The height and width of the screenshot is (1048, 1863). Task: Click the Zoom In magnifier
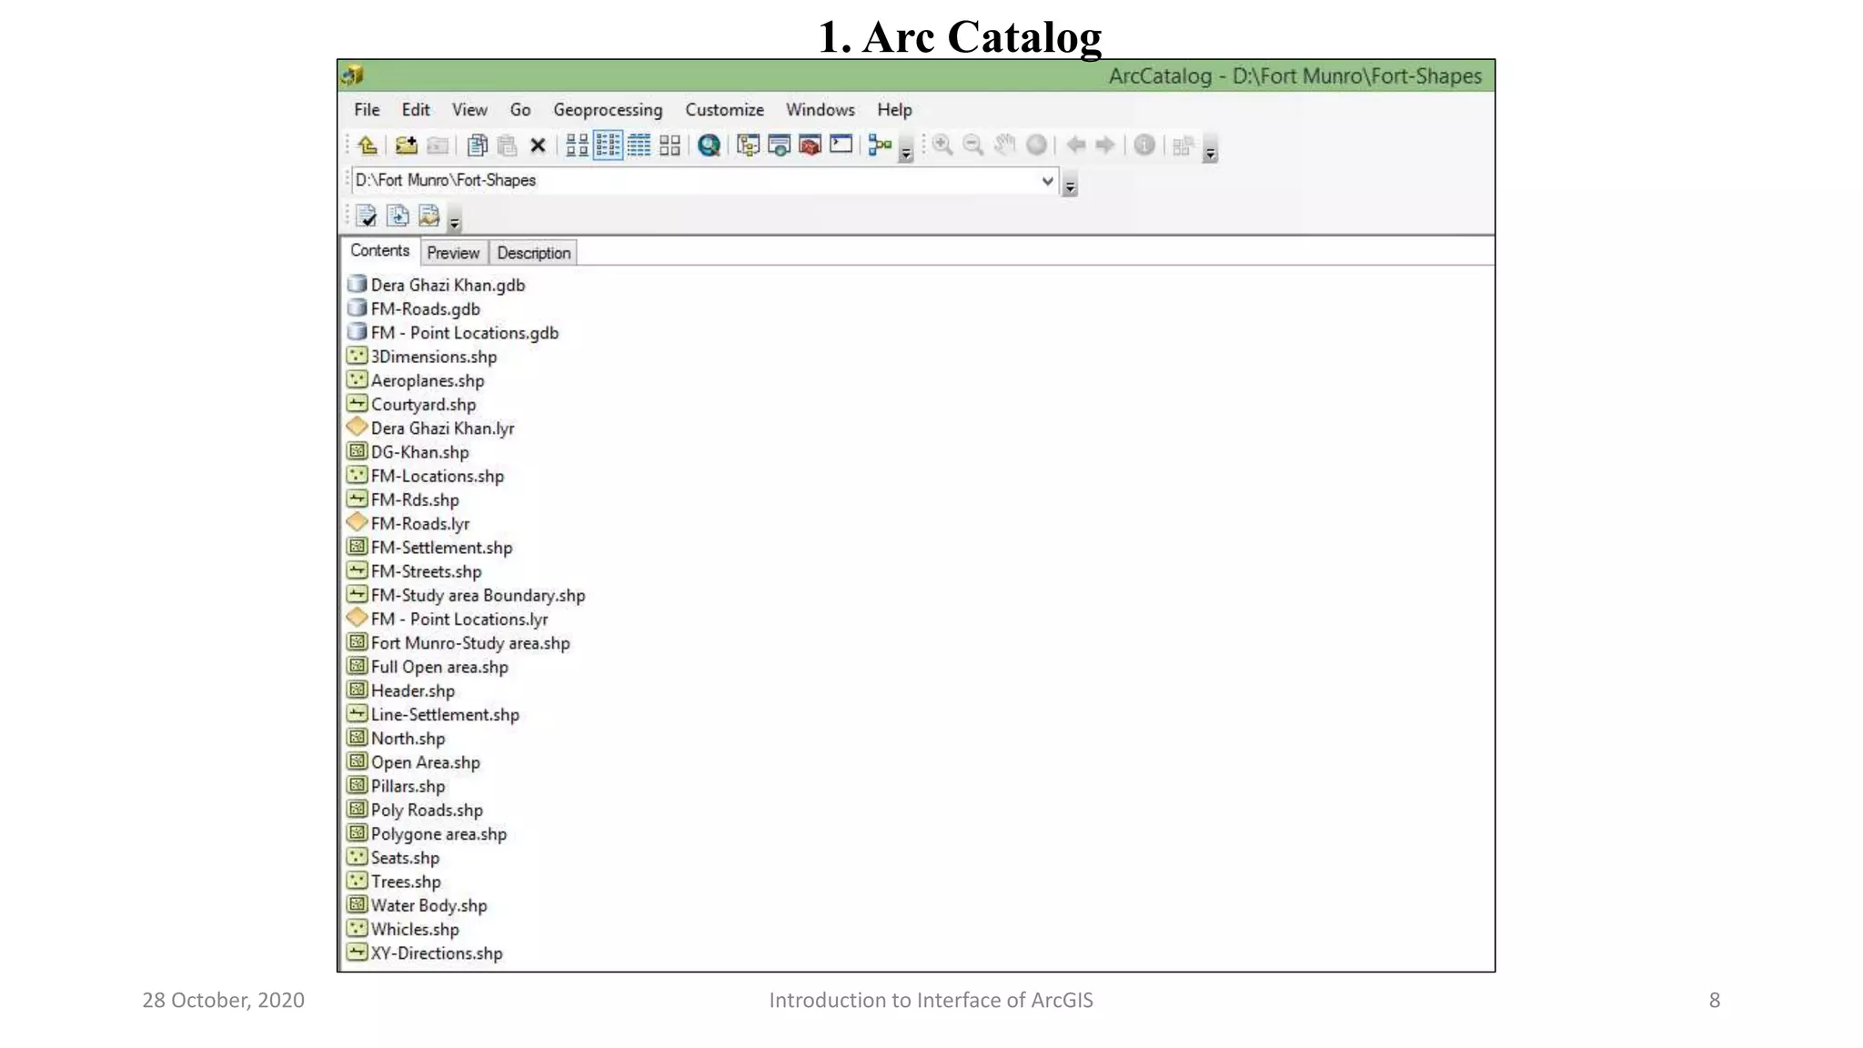tap(942, 145)
